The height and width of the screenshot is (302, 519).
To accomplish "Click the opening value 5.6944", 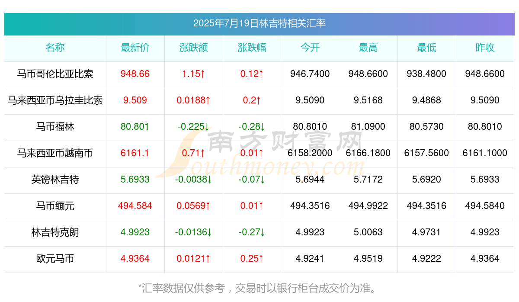I will click(310, 180).
